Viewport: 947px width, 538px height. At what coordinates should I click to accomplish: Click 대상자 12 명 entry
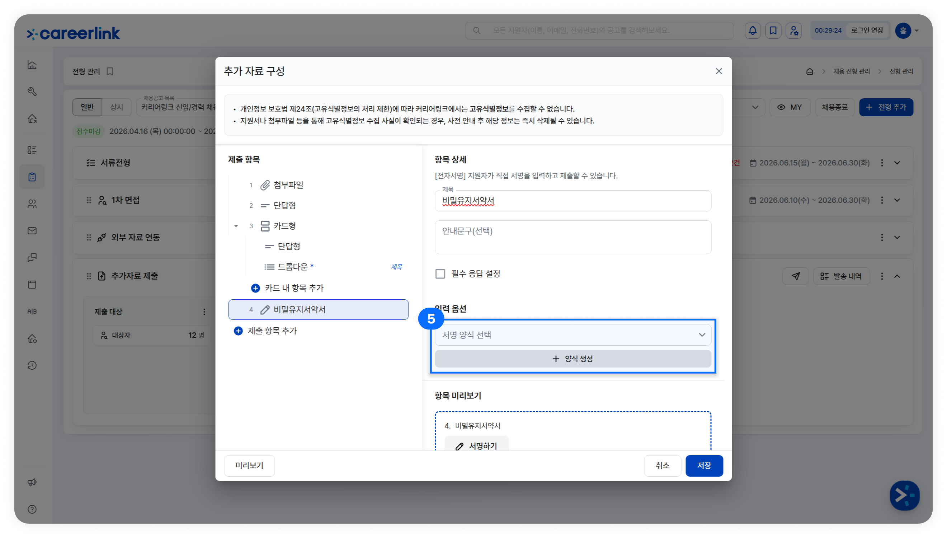click(x=151, y=335)
